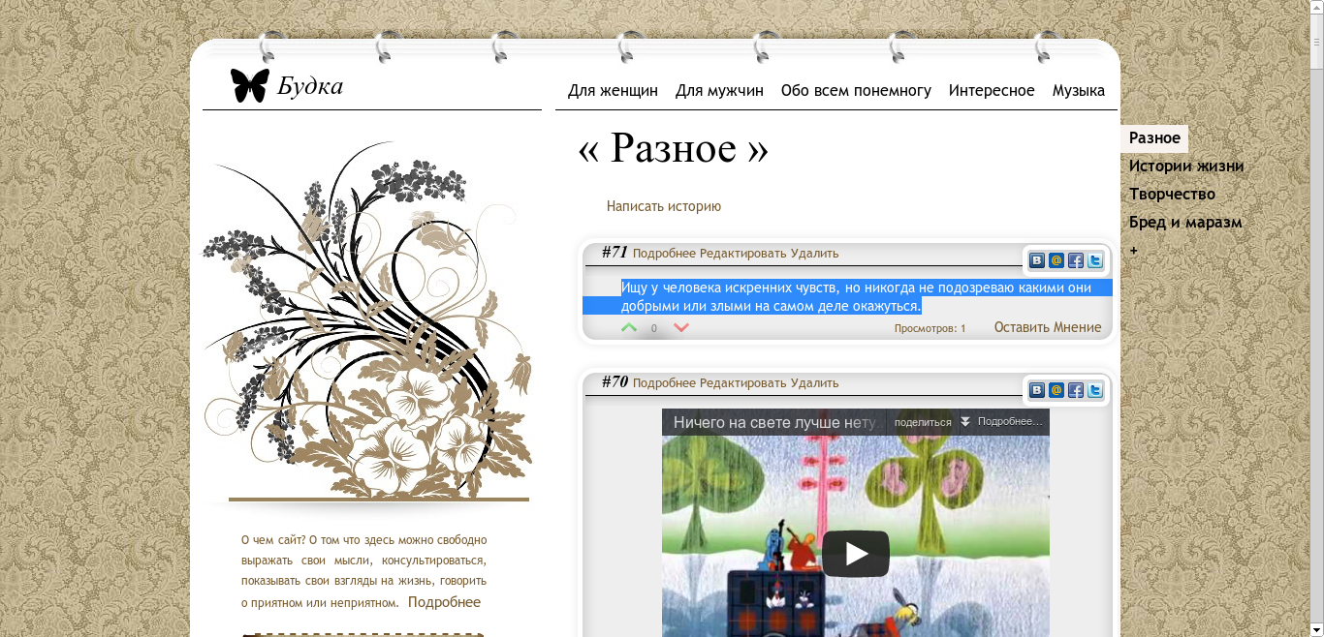Share post #71 via Mail.ru icon

pos(1056,260)
